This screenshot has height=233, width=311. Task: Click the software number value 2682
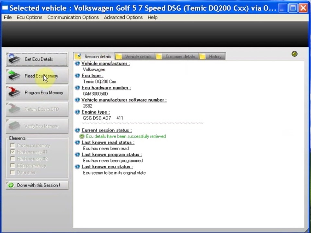pyautogui.click(x=88, y=106)
